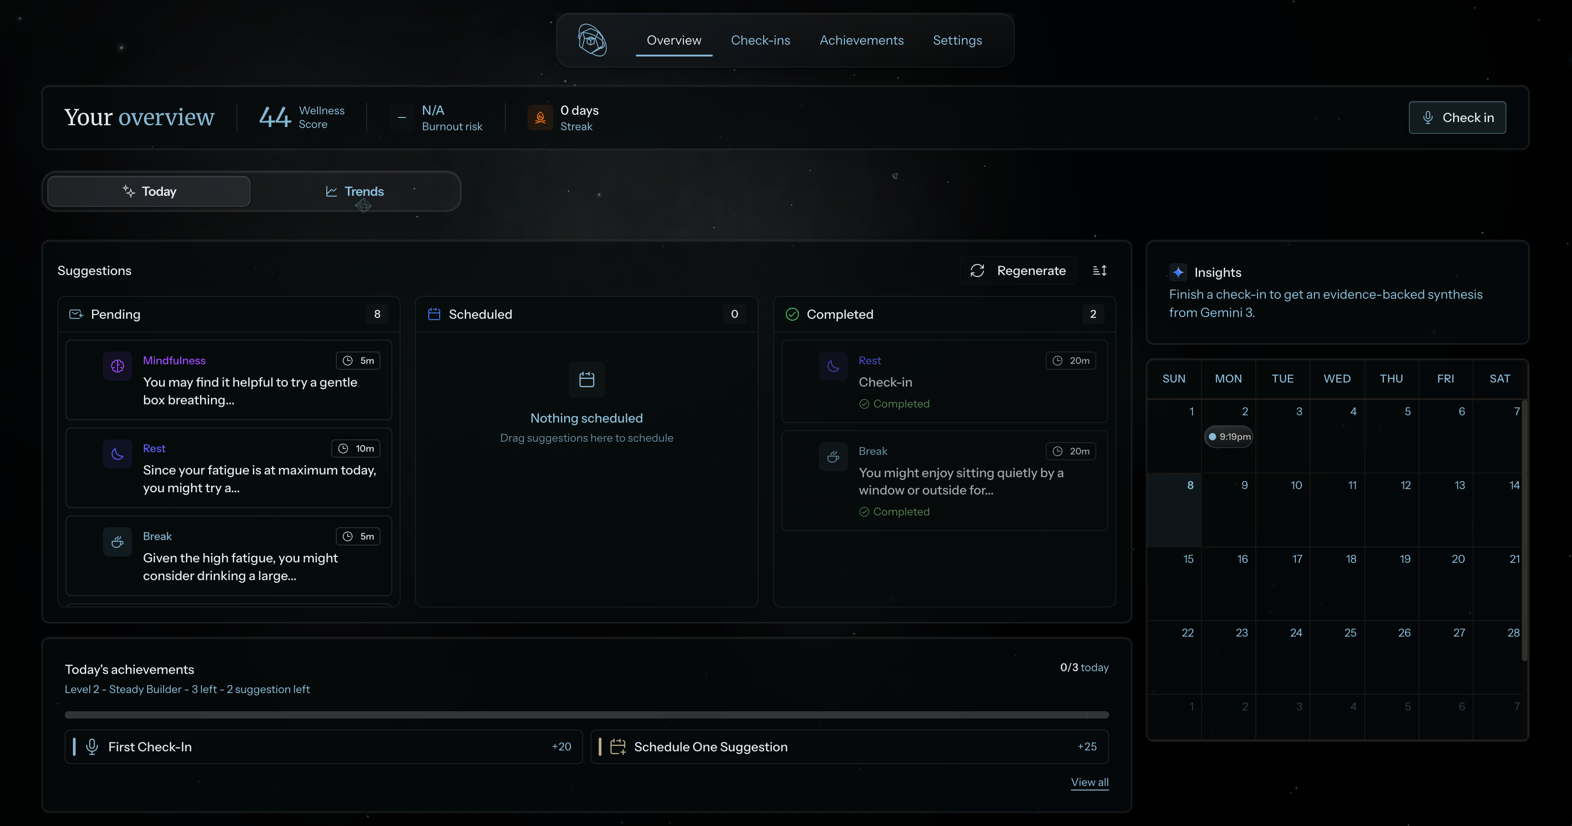
Task: Go to the Settings tab
Action: point(957,40)
